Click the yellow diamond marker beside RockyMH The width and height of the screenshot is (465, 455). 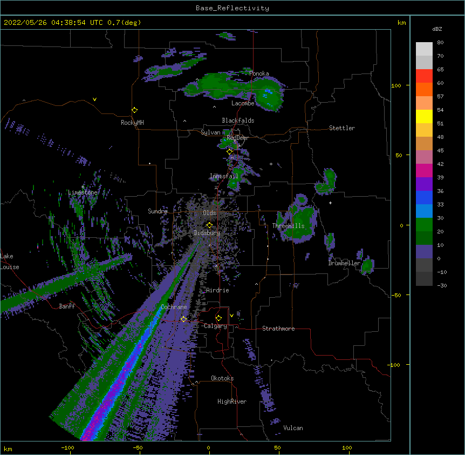pyautogui.click(x=135, y=110)
